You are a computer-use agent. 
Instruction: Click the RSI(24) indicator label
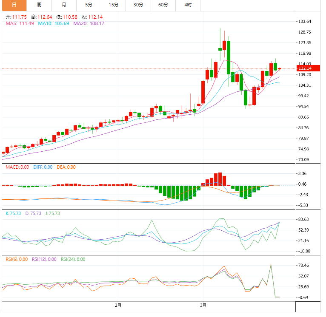[73, 259]
